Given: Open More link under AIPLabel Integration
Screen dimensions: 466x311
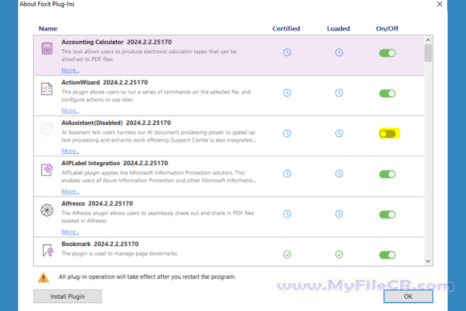Looking at the screenshot, I should [71, 192].
